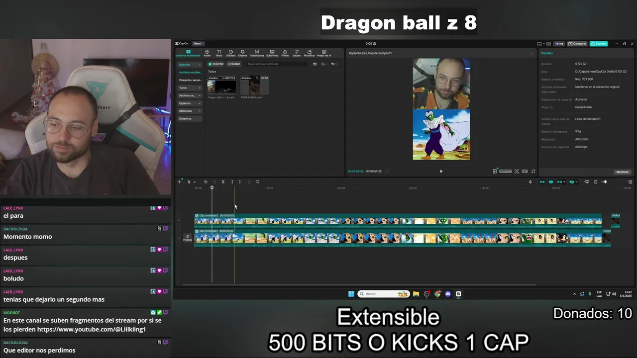Click the timeline microphone record icon

pos(531,182)
